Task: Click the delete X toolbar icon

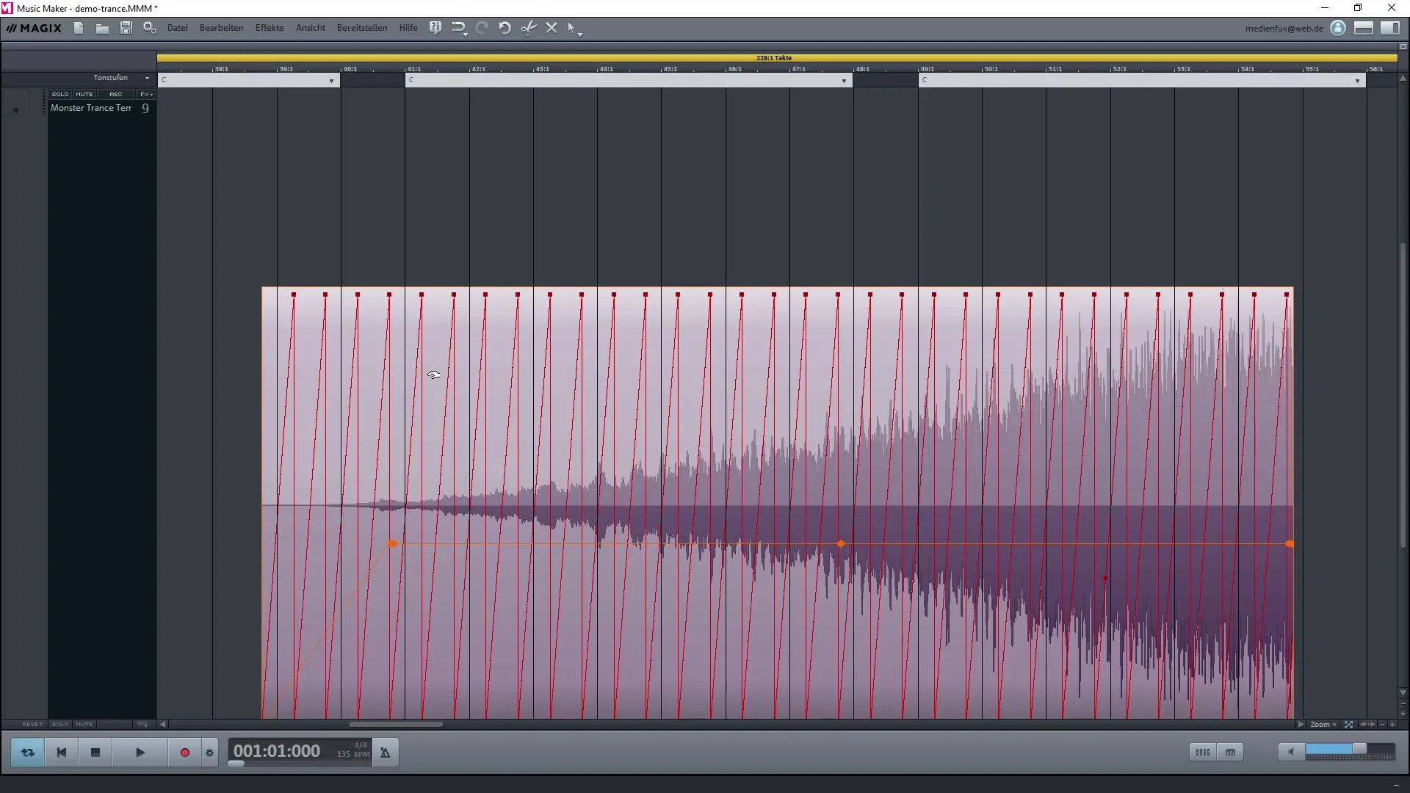Action: pyautogui.click(x=552, y=28)
